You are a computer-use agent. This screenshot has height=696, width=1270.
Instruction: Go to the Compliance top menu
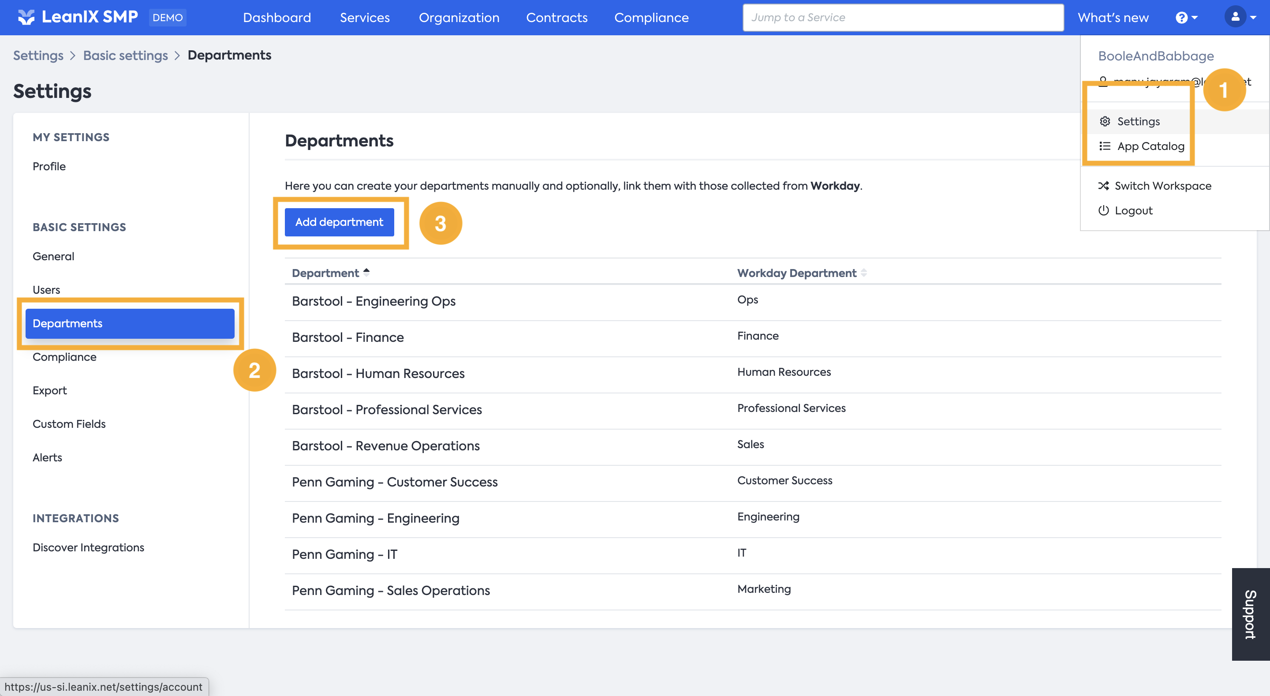point(651,18)
